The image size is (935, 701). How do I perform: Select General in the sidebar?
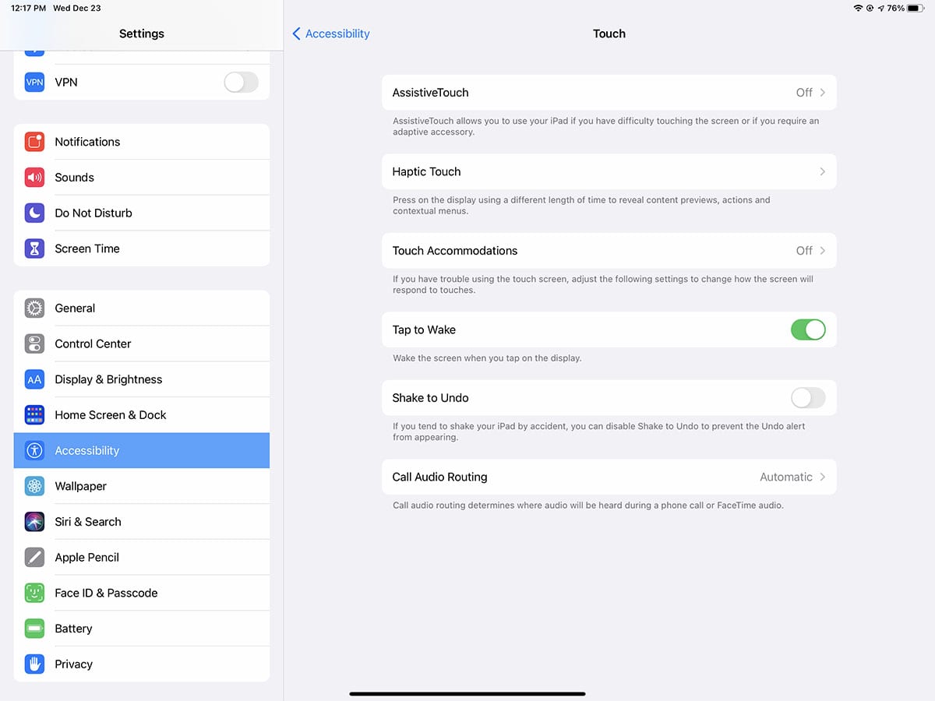(x=142, y=308)
